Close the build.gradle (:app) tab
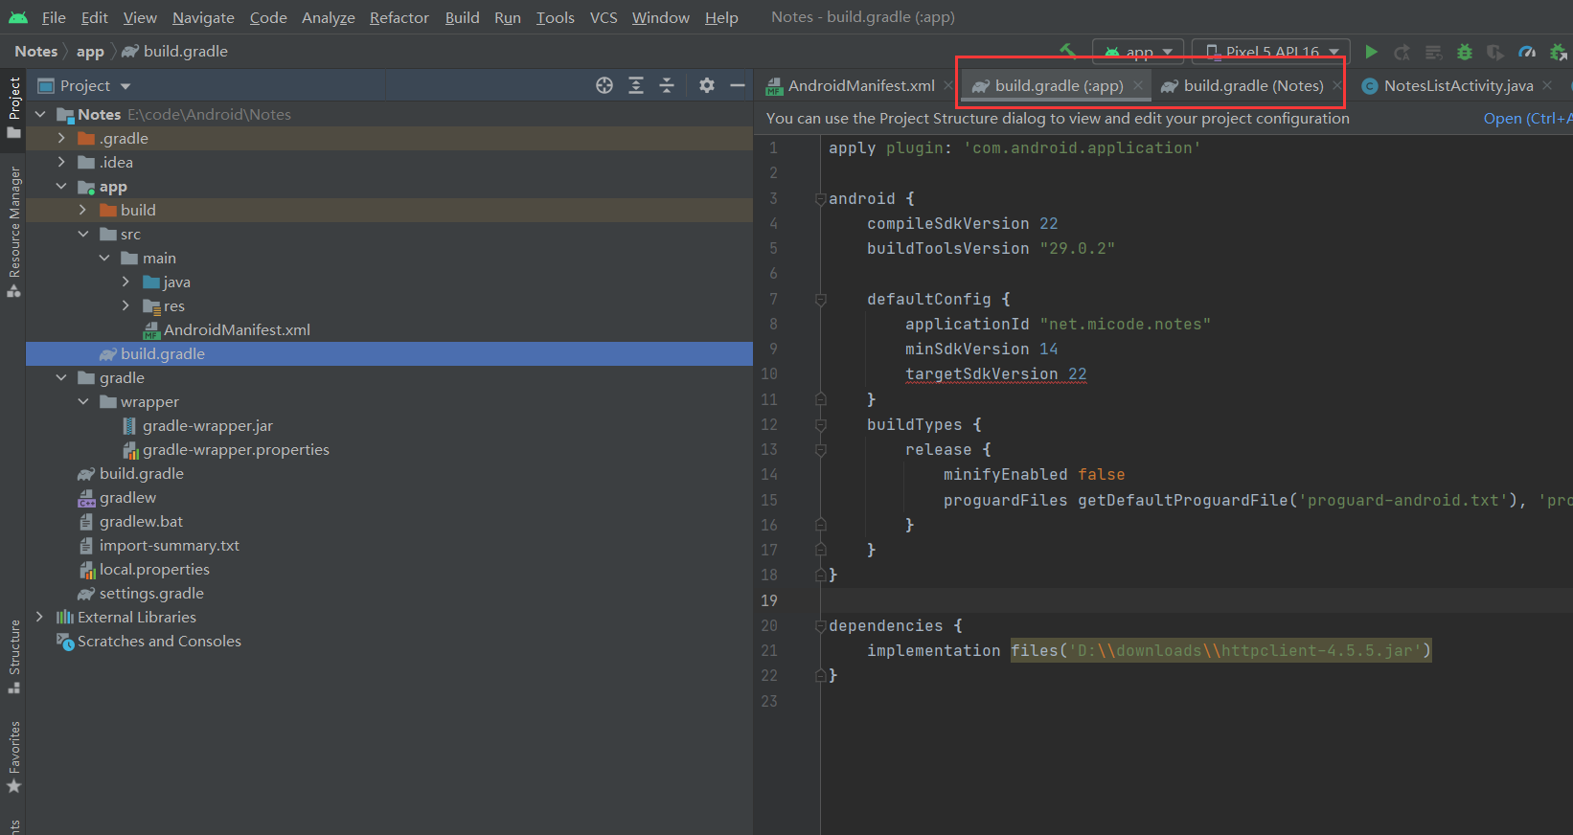This screenshot has width=1573, height=835. tap(1138, 85)
